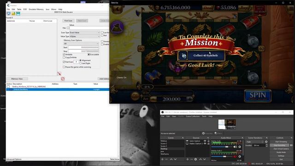
Task: Open OBS Settings from Controls
Action: [x=281, y=156]
